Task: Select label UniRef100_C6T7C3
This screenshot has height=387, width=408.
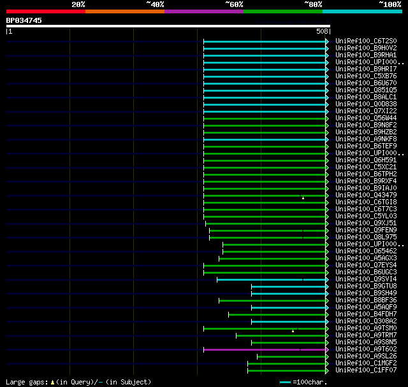Action: point(366,209)
